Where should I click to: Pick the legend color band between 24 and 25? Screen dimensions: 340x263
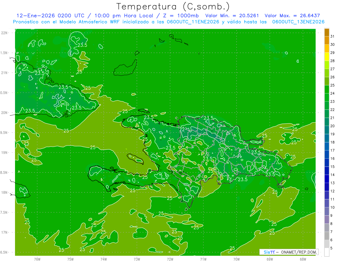(327, 89)
